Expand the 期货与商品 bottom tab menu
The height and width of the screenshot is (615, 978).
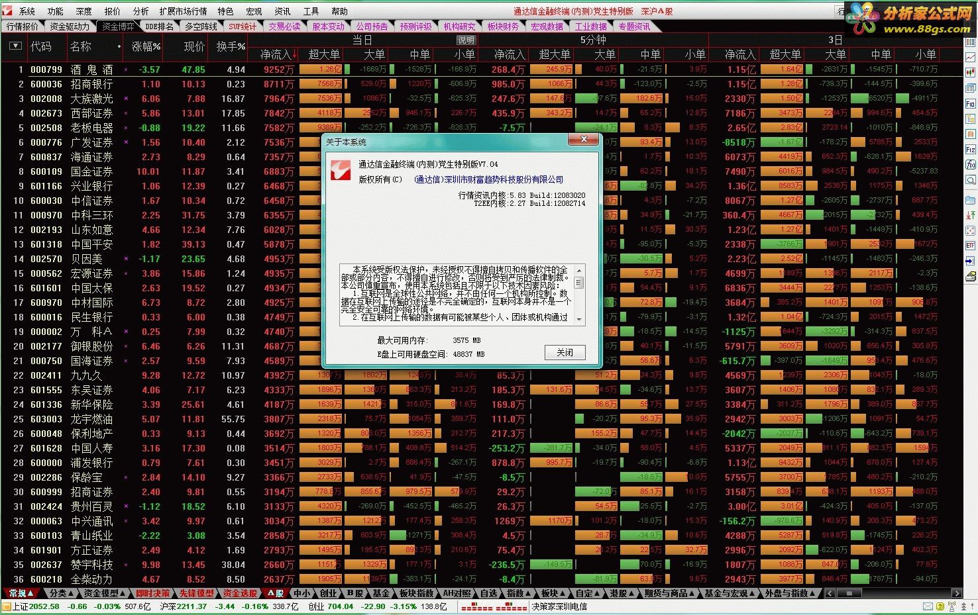coord(669,593)
